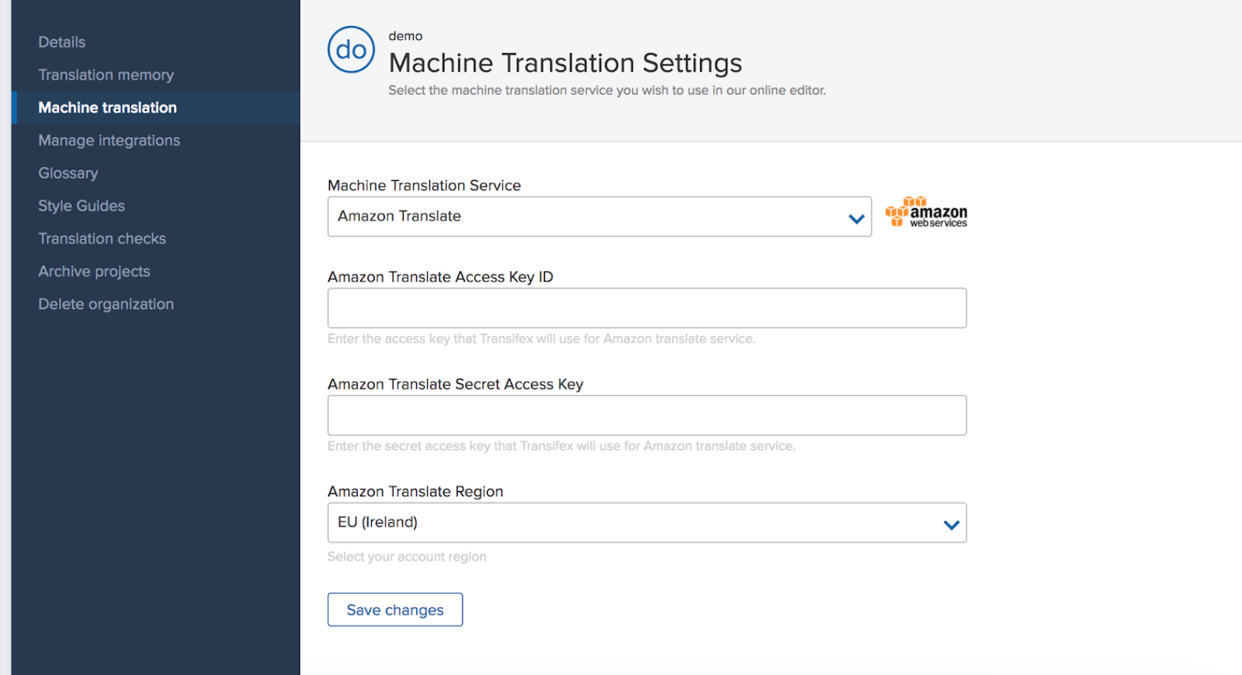Click the Amazon Web Services logo
The image size is (1242, 675).
[926, 213]
